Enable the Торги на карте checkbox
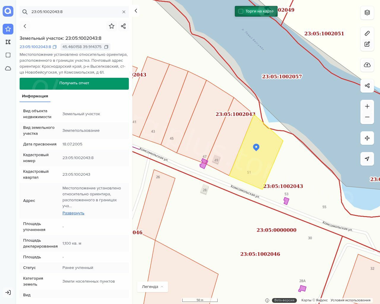 tap(241, 11)
